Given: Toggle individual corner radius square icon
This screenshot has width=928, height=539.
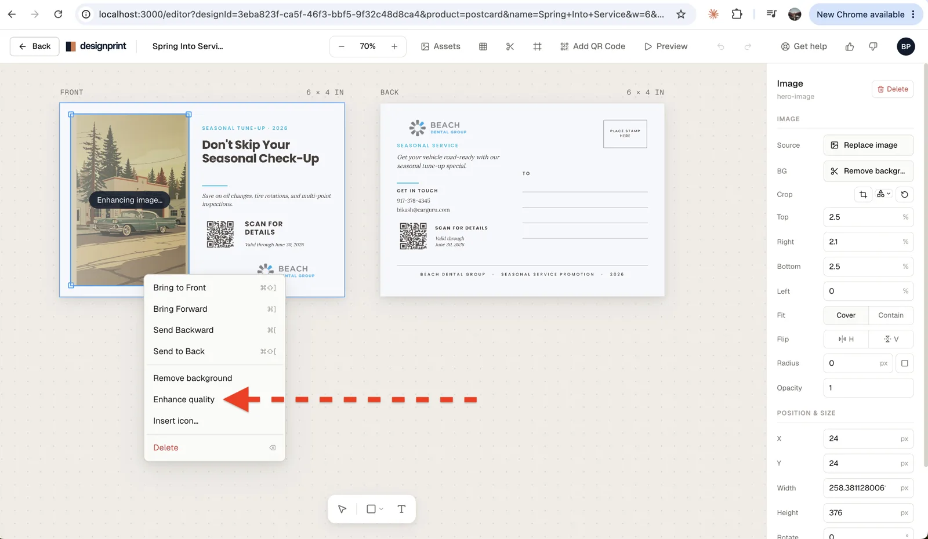Looking at the screenshot, I should (905, 363).
